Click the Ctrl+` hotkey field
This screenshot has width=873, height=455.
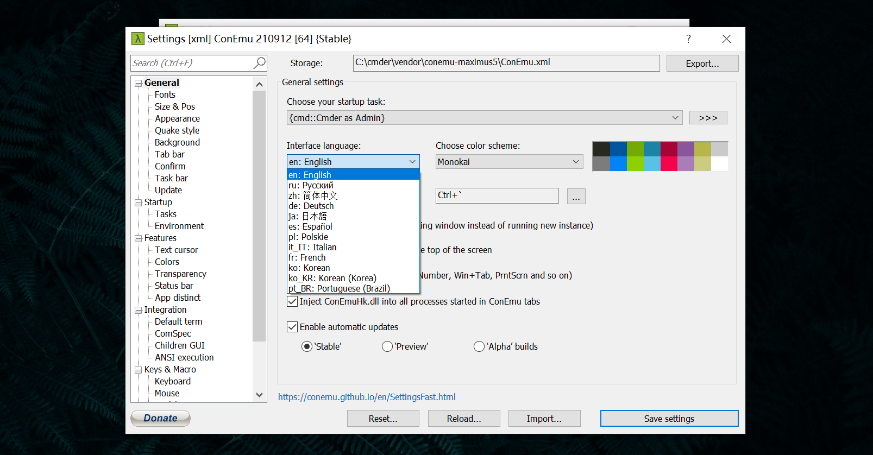(497, 196)
